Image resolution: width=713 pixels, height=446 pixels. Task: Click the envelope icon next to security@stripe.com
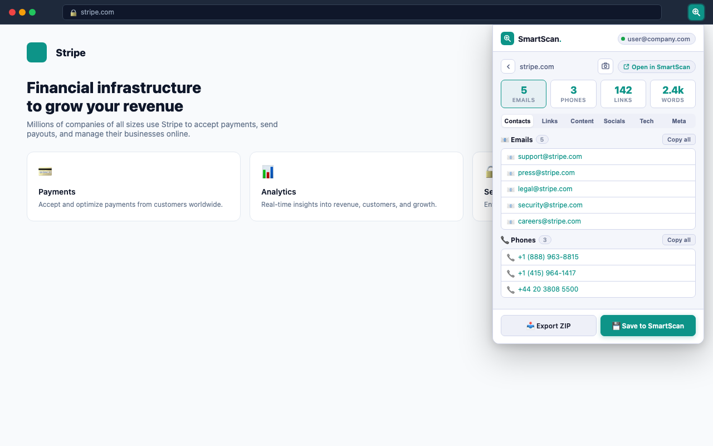pos(511,206)
